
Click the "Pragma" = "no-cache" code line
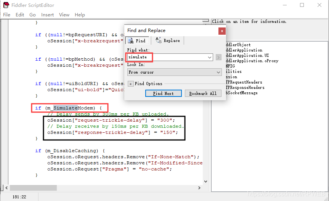tap(109, 169)
